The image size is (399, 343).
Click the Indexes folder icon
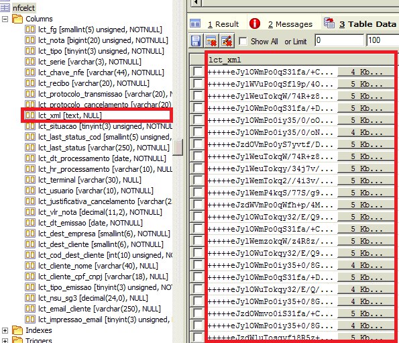tap(17, 330)
